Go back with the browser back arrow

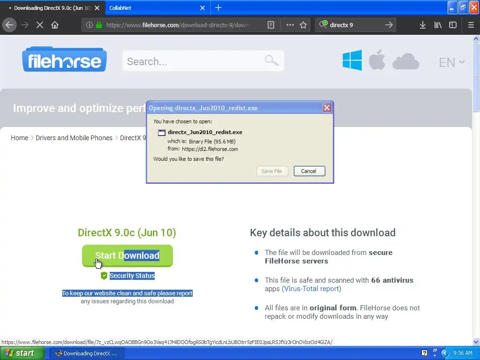tap(9, 25)
